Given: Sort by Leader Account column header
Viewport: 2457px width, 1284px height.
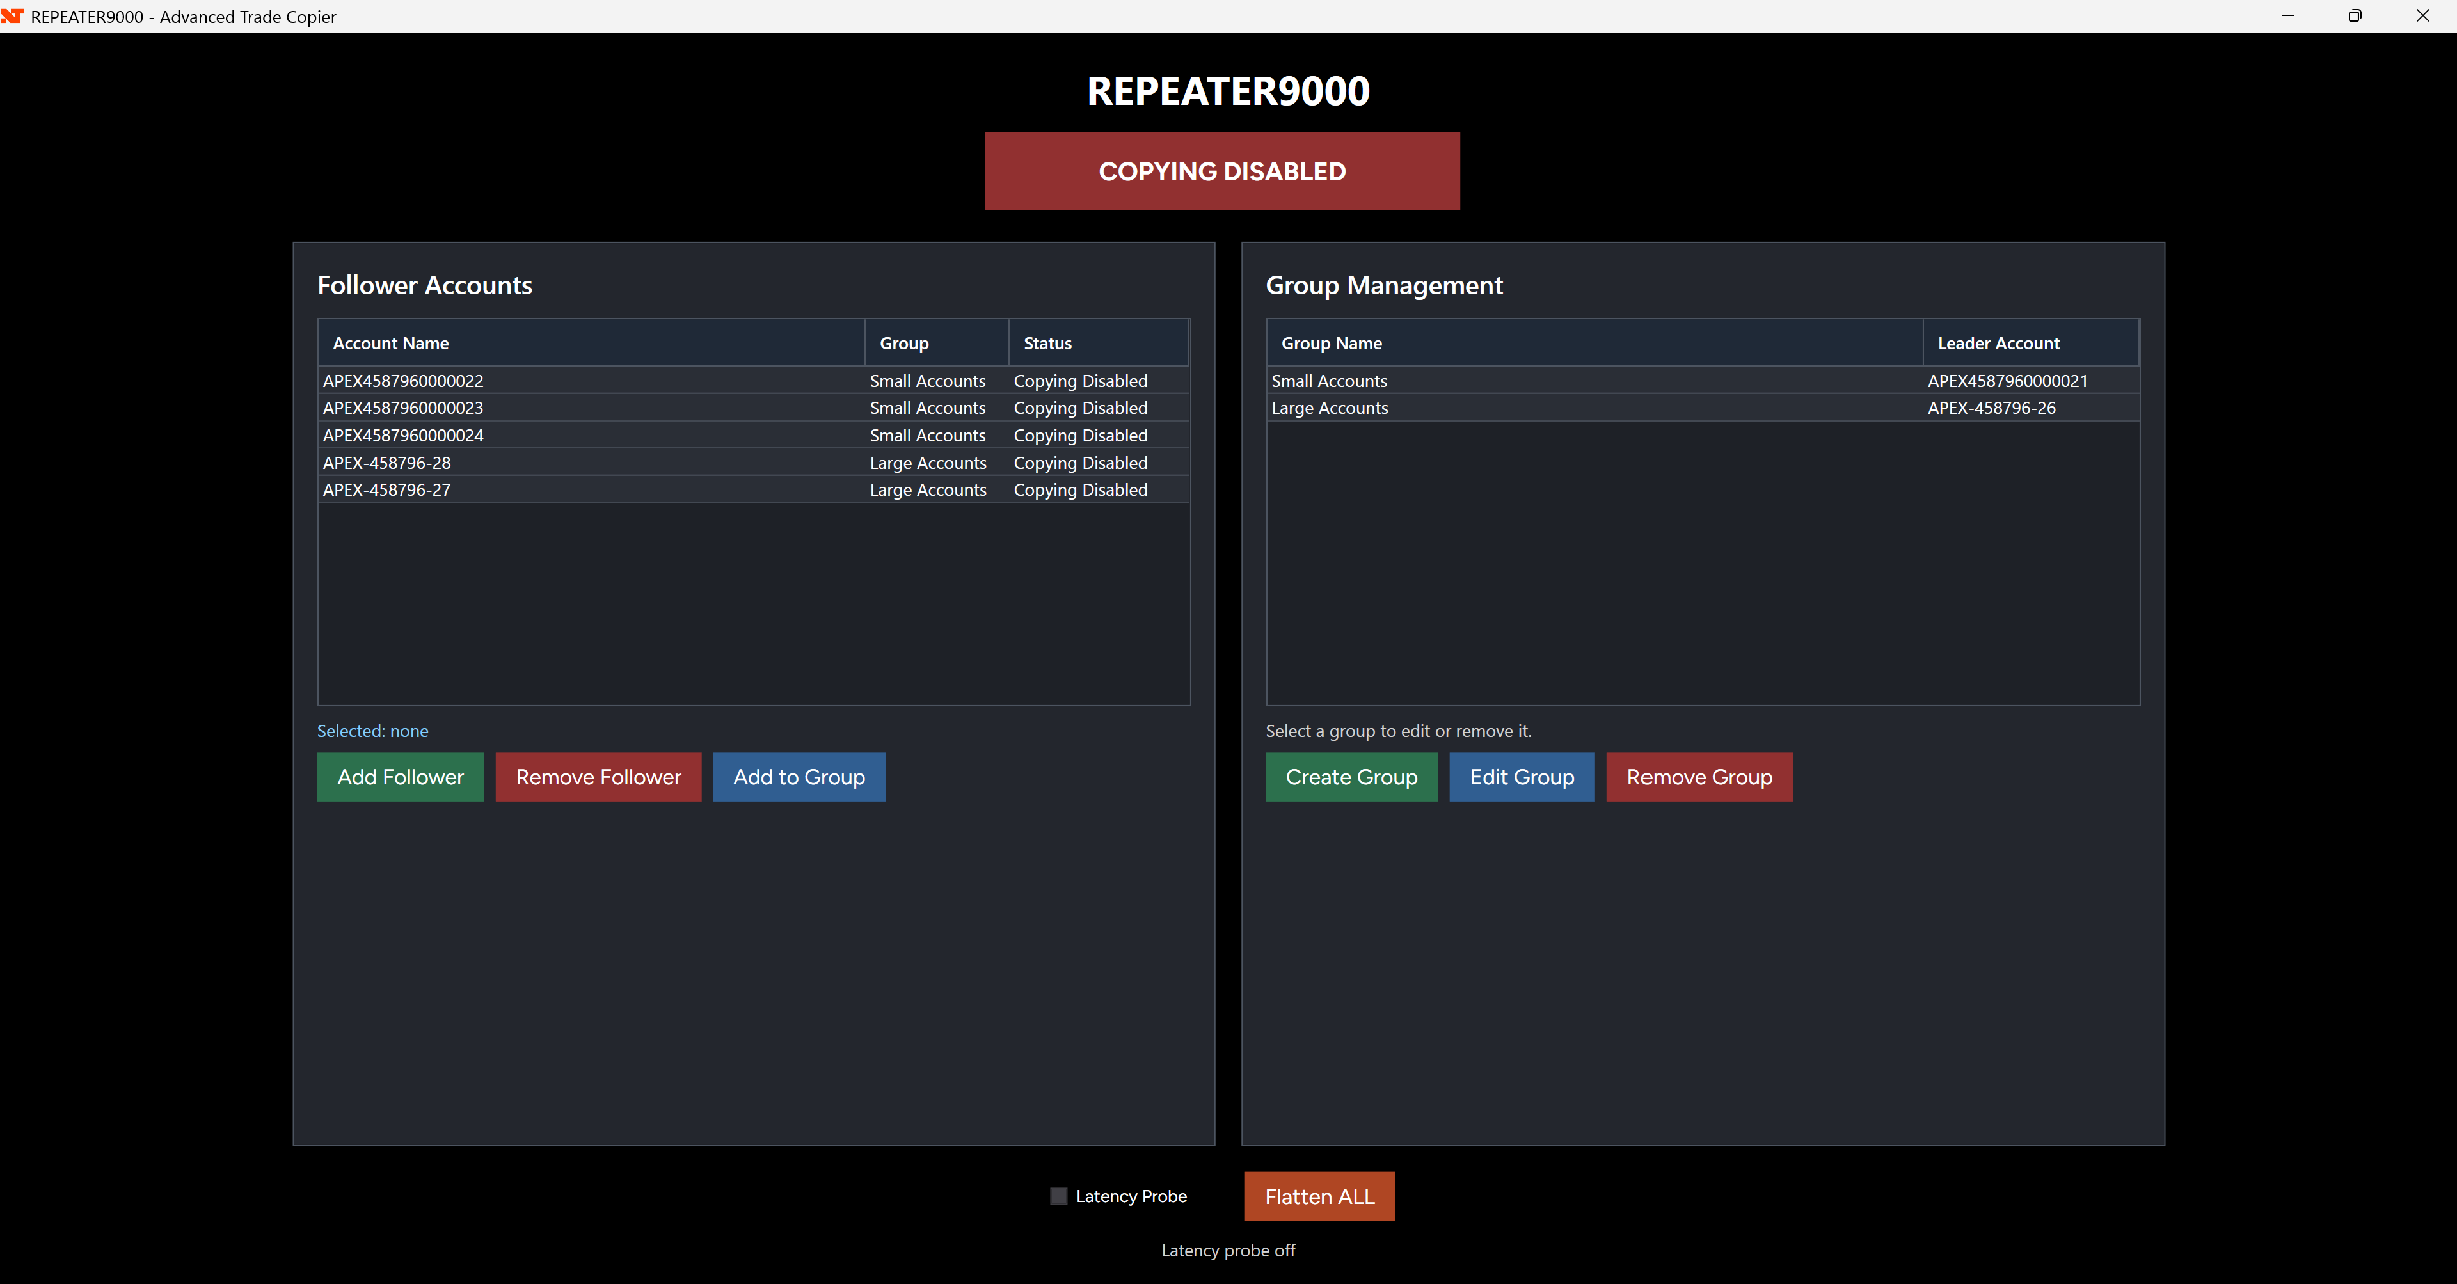Looking at the screenshot, I should 2031,342.
